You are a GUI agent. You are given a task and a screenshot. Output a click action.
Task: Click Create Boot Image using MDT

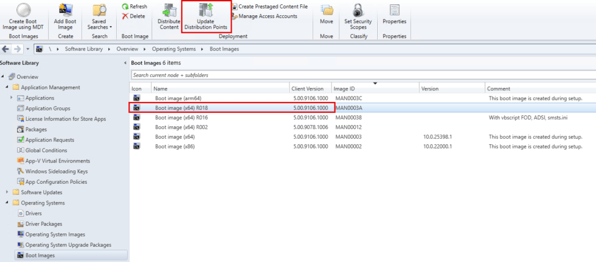tap(24, 17)
